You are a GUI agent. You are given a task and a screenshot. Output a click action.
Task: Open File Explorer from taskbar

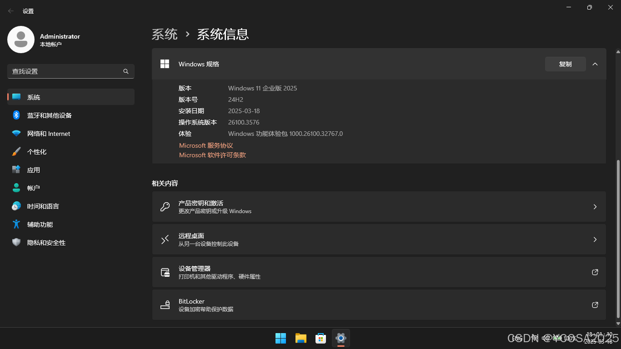(300, 338)
